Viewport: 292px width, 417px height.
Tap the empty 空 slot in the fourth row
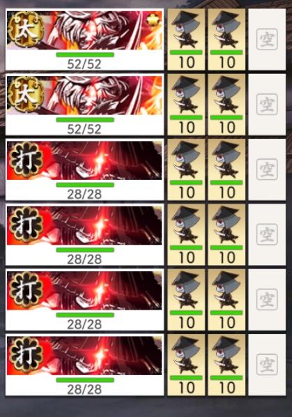(267, 234)
